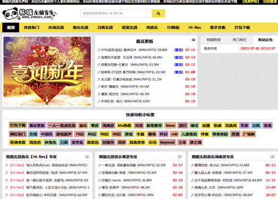Screen dimensions: 278x199
Task: Click the 经典老歌 tag
Action: click(18, 142)
